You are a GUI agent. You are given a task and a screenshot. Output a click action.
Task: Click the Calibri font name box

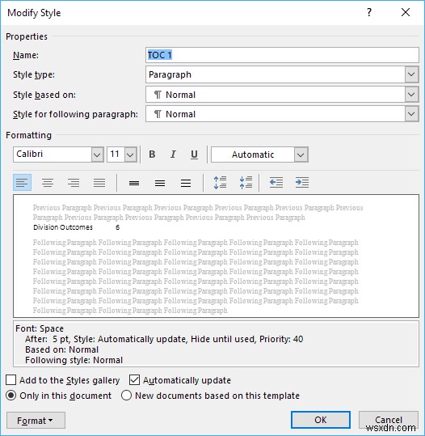pos(53,155)
